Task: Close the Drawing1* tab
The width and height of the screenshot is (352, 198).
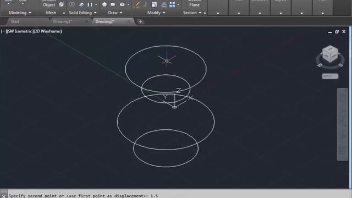Action: [86, 21]
